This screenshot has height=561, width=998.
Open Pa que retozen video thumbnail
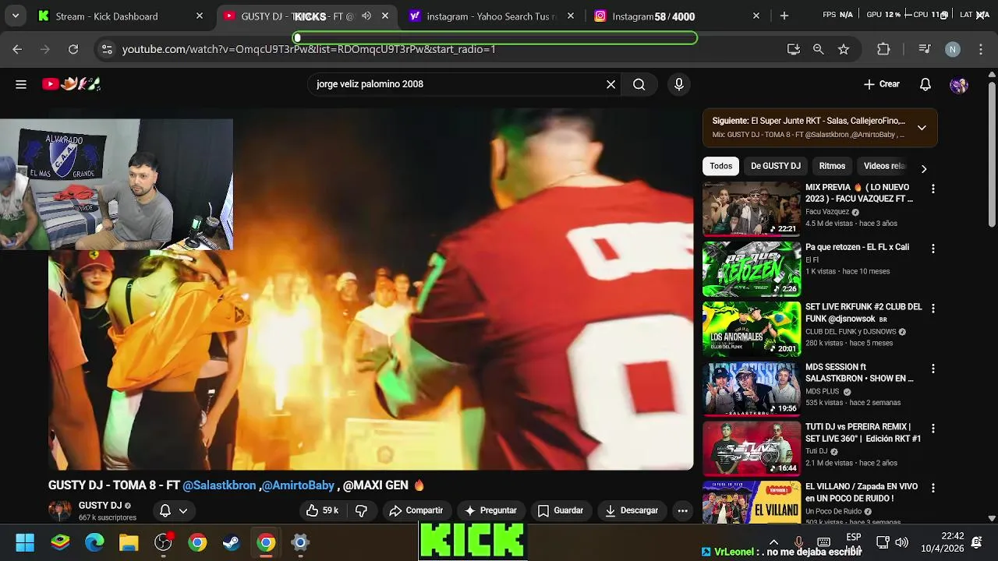click(752, 269)
